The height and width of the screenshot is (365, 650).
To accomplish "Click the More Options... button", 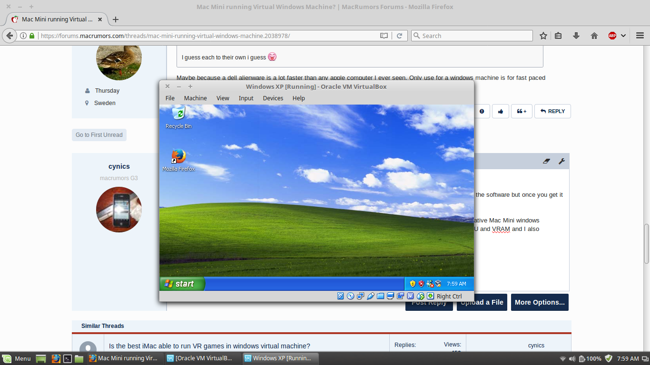I will (540, 302).
